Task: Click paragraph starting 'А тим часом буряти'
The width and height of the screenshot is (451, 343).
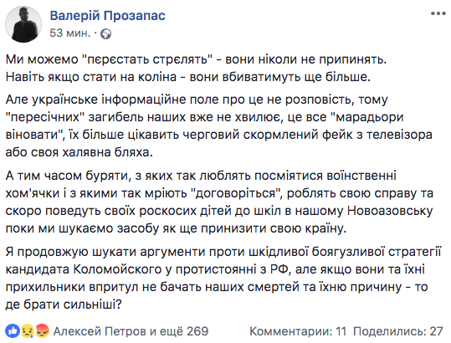Action: (219, 202)
